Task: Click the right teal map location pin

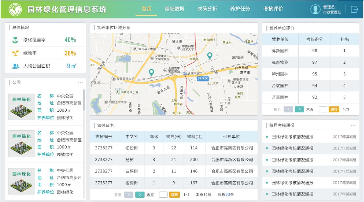Action: [x=210, y=56]
